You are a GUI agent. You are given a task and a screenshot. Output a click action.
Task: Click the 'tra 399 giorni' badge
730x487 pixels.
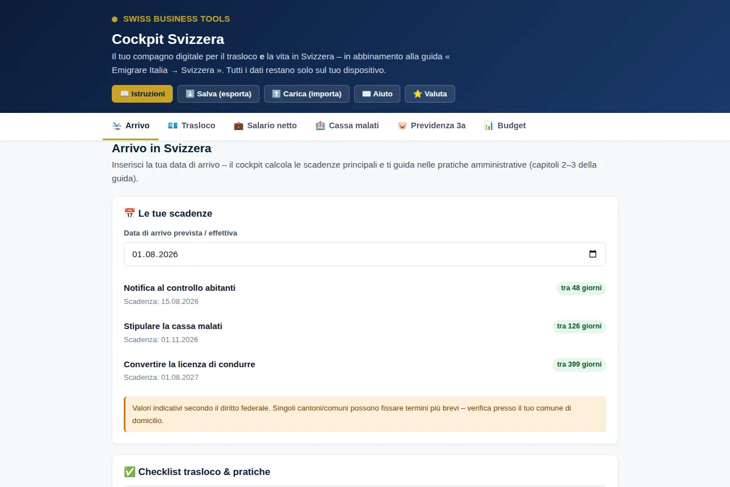(579, 364)
